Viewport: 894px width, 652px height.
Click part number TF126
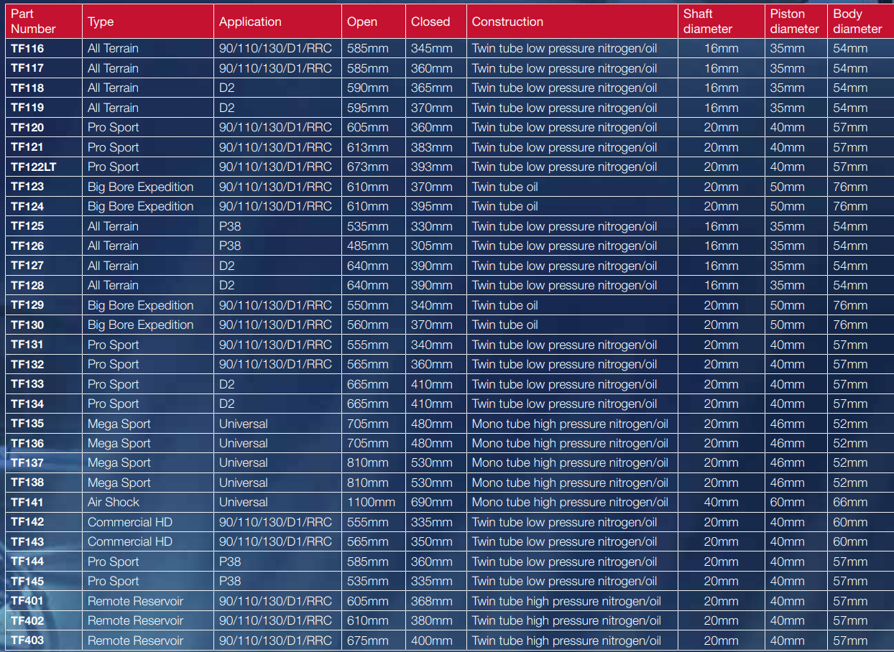(27, 246)
